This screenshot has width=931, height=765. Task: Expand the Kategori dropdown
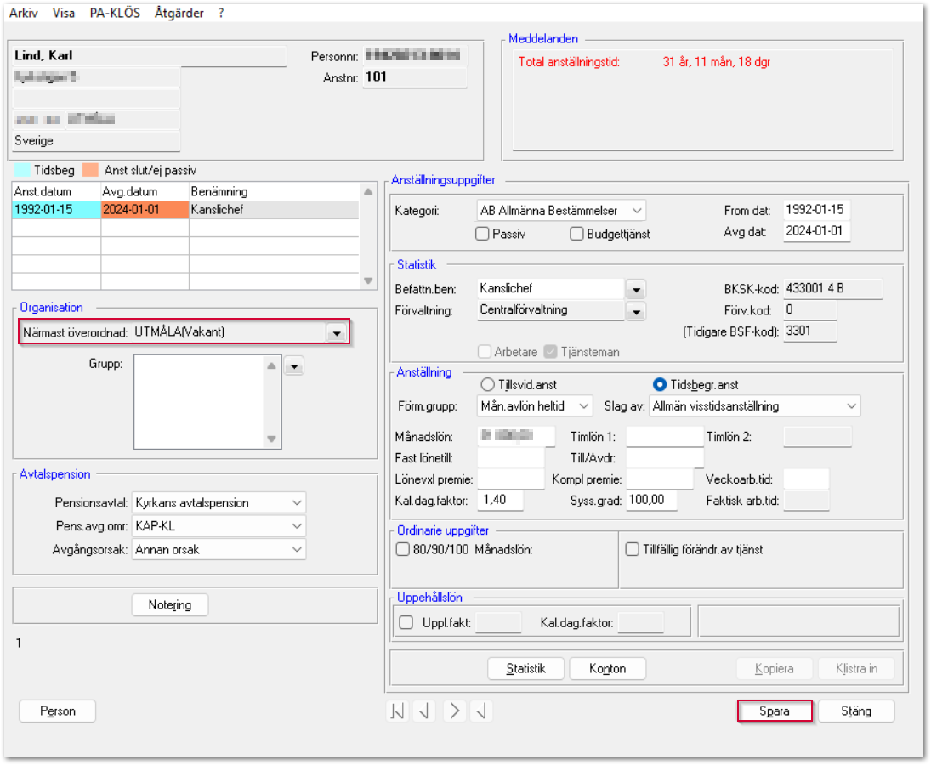[637, 210]
